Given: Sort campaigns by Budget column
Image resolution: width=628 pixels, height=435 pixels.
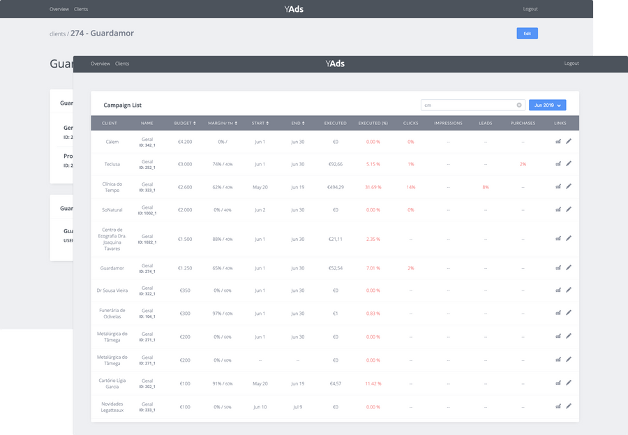Looking at the screenshot, I should tap(185, 123).
